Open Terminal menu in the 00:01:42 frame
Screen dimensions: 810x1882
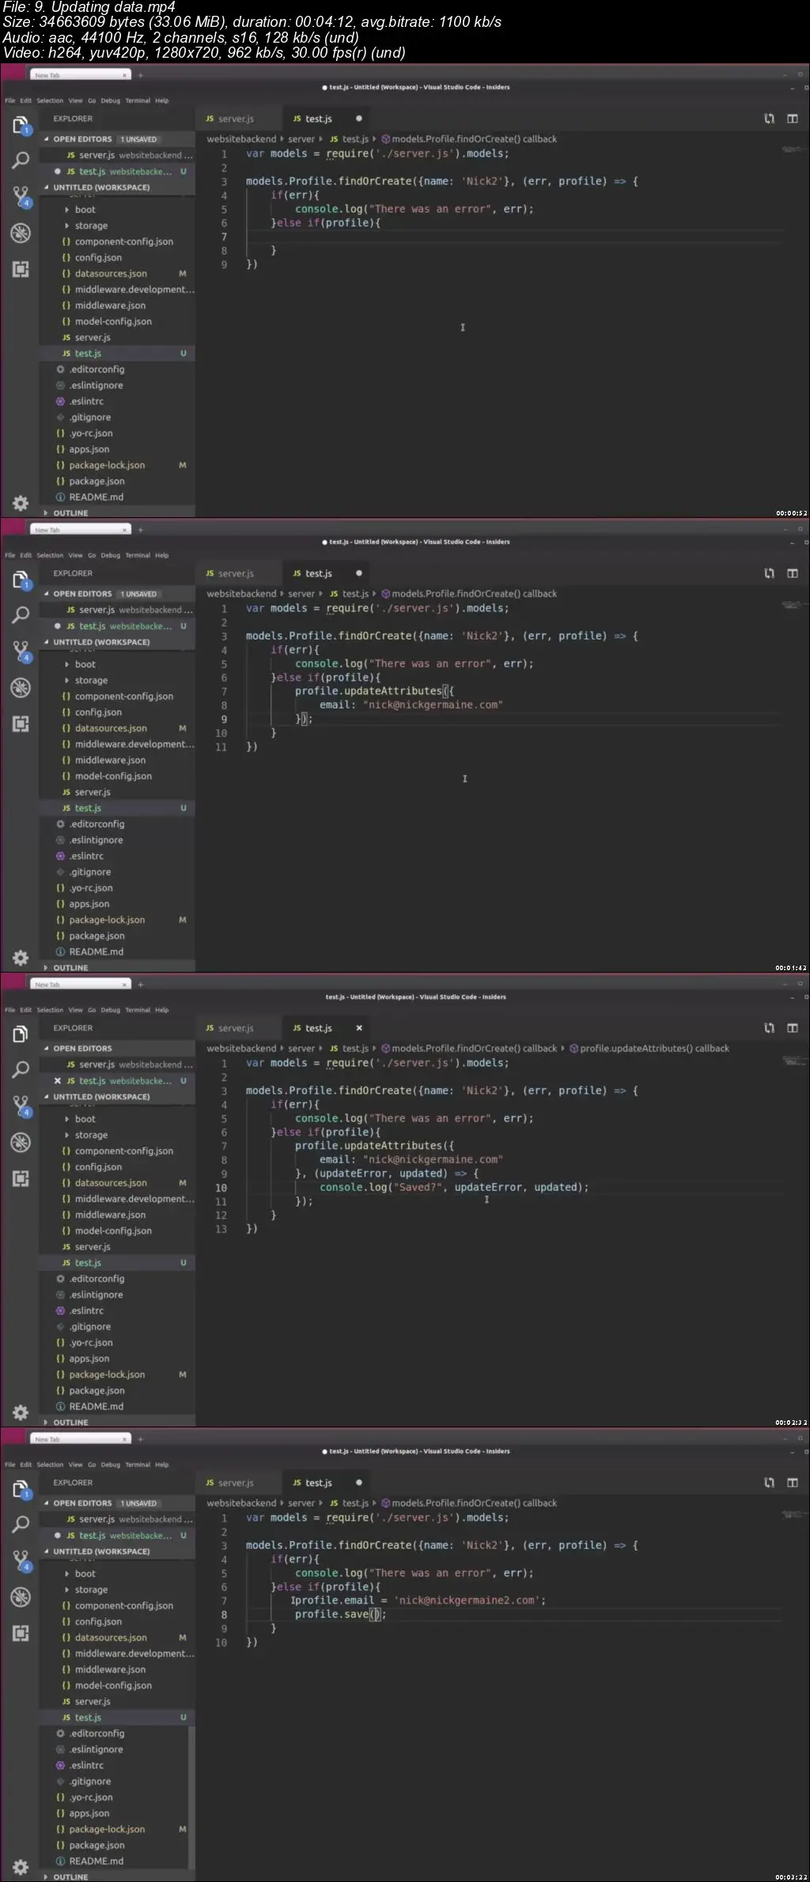point(138,555)
